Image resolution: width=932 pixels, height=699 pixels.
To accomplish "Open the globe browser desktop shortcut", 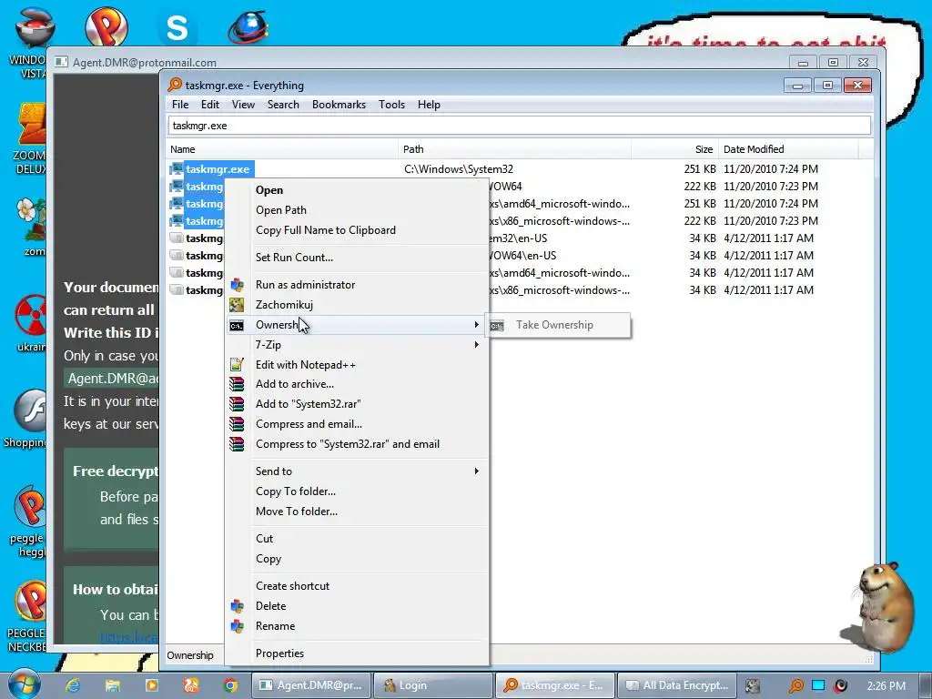I will 248,26.
